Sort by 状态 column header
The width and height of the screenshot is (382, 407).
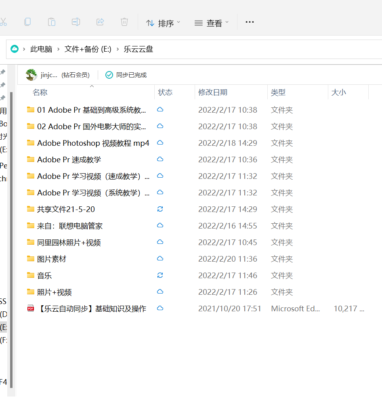tap(165, 92)
